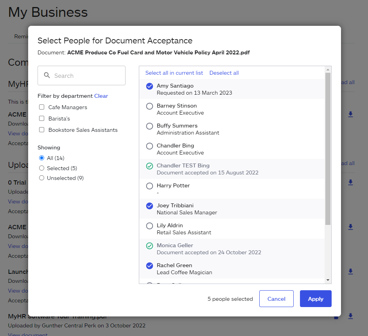Apply the document acceptance selection
The height and width of the screenshot is (336, 368).
(x=315, y=298)
